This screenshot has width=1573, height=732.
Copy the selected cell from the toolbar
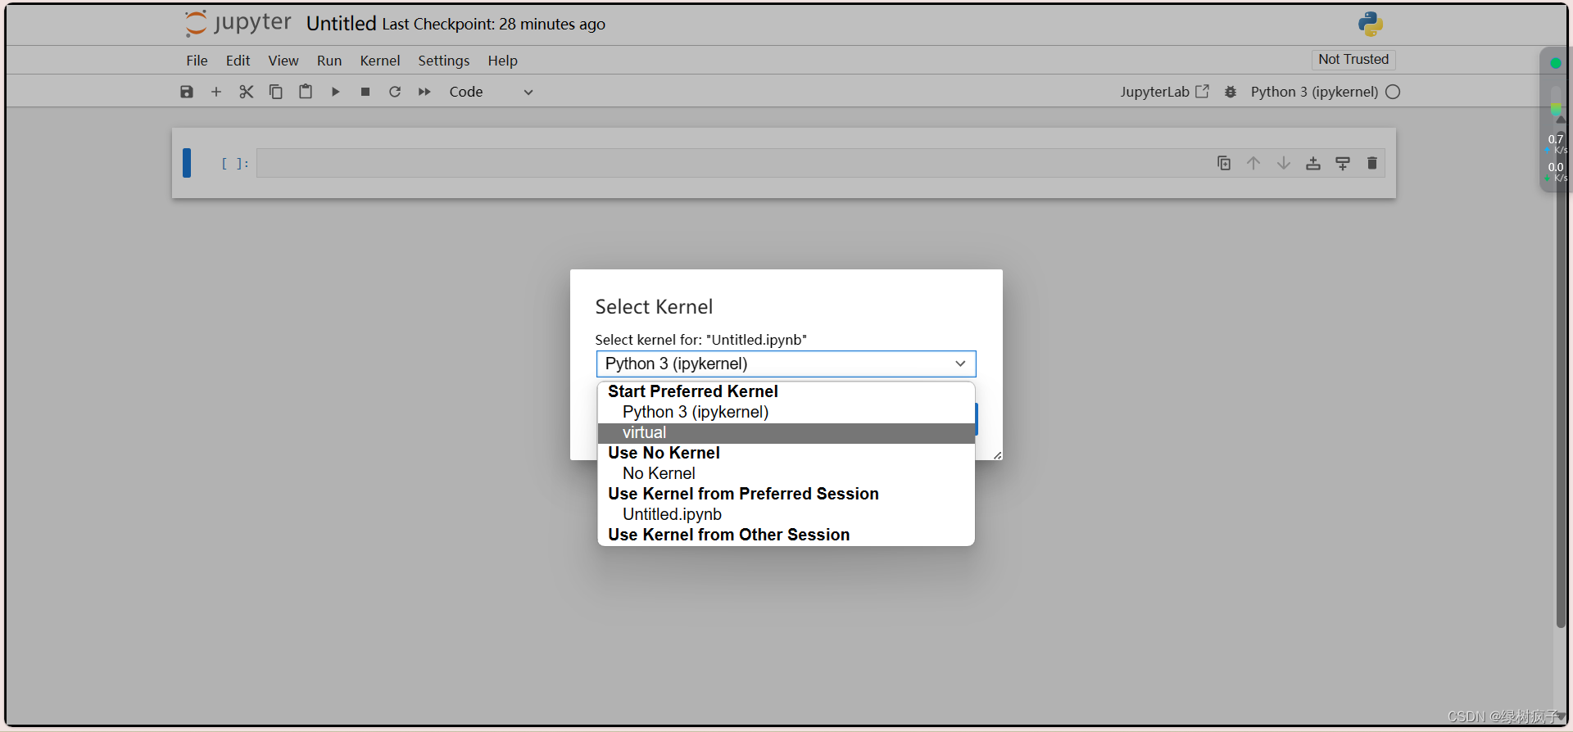coord(276,92)
